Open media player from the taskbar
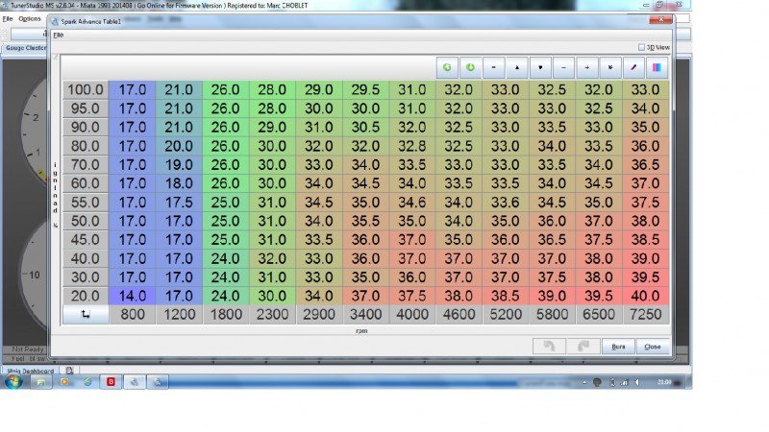The height and width of the screenshot is (432, 769). click(x=63, y=381)
